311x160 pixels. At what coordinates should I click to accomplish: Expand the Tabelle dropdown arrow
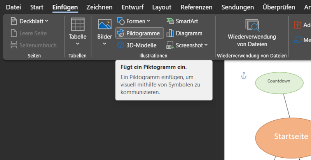click(x=77, y=44)
